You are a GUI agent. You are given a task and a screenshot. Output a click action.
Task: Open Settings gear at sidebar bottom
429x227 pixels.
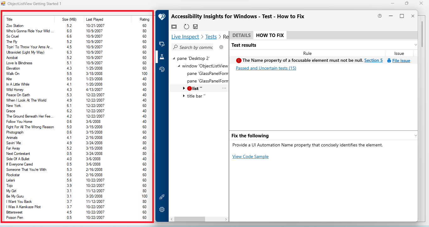click(x=162, y=209)
